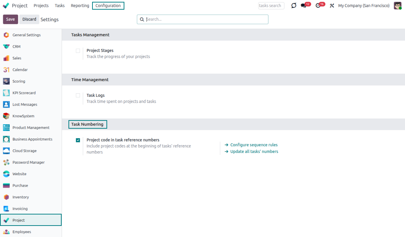405x237 pixels.
Task: Open the Reporting menu
Action: [x=80, y=6]
